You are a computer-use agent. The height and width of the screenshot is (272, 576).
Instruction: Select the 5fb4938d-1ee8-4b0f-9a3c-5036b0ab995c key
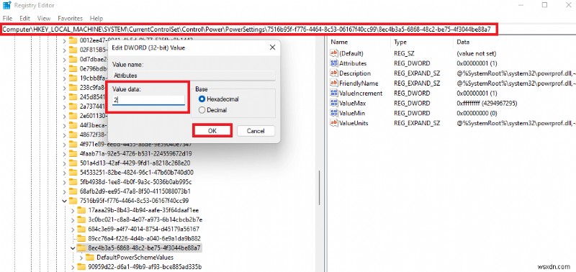[135, 182]
